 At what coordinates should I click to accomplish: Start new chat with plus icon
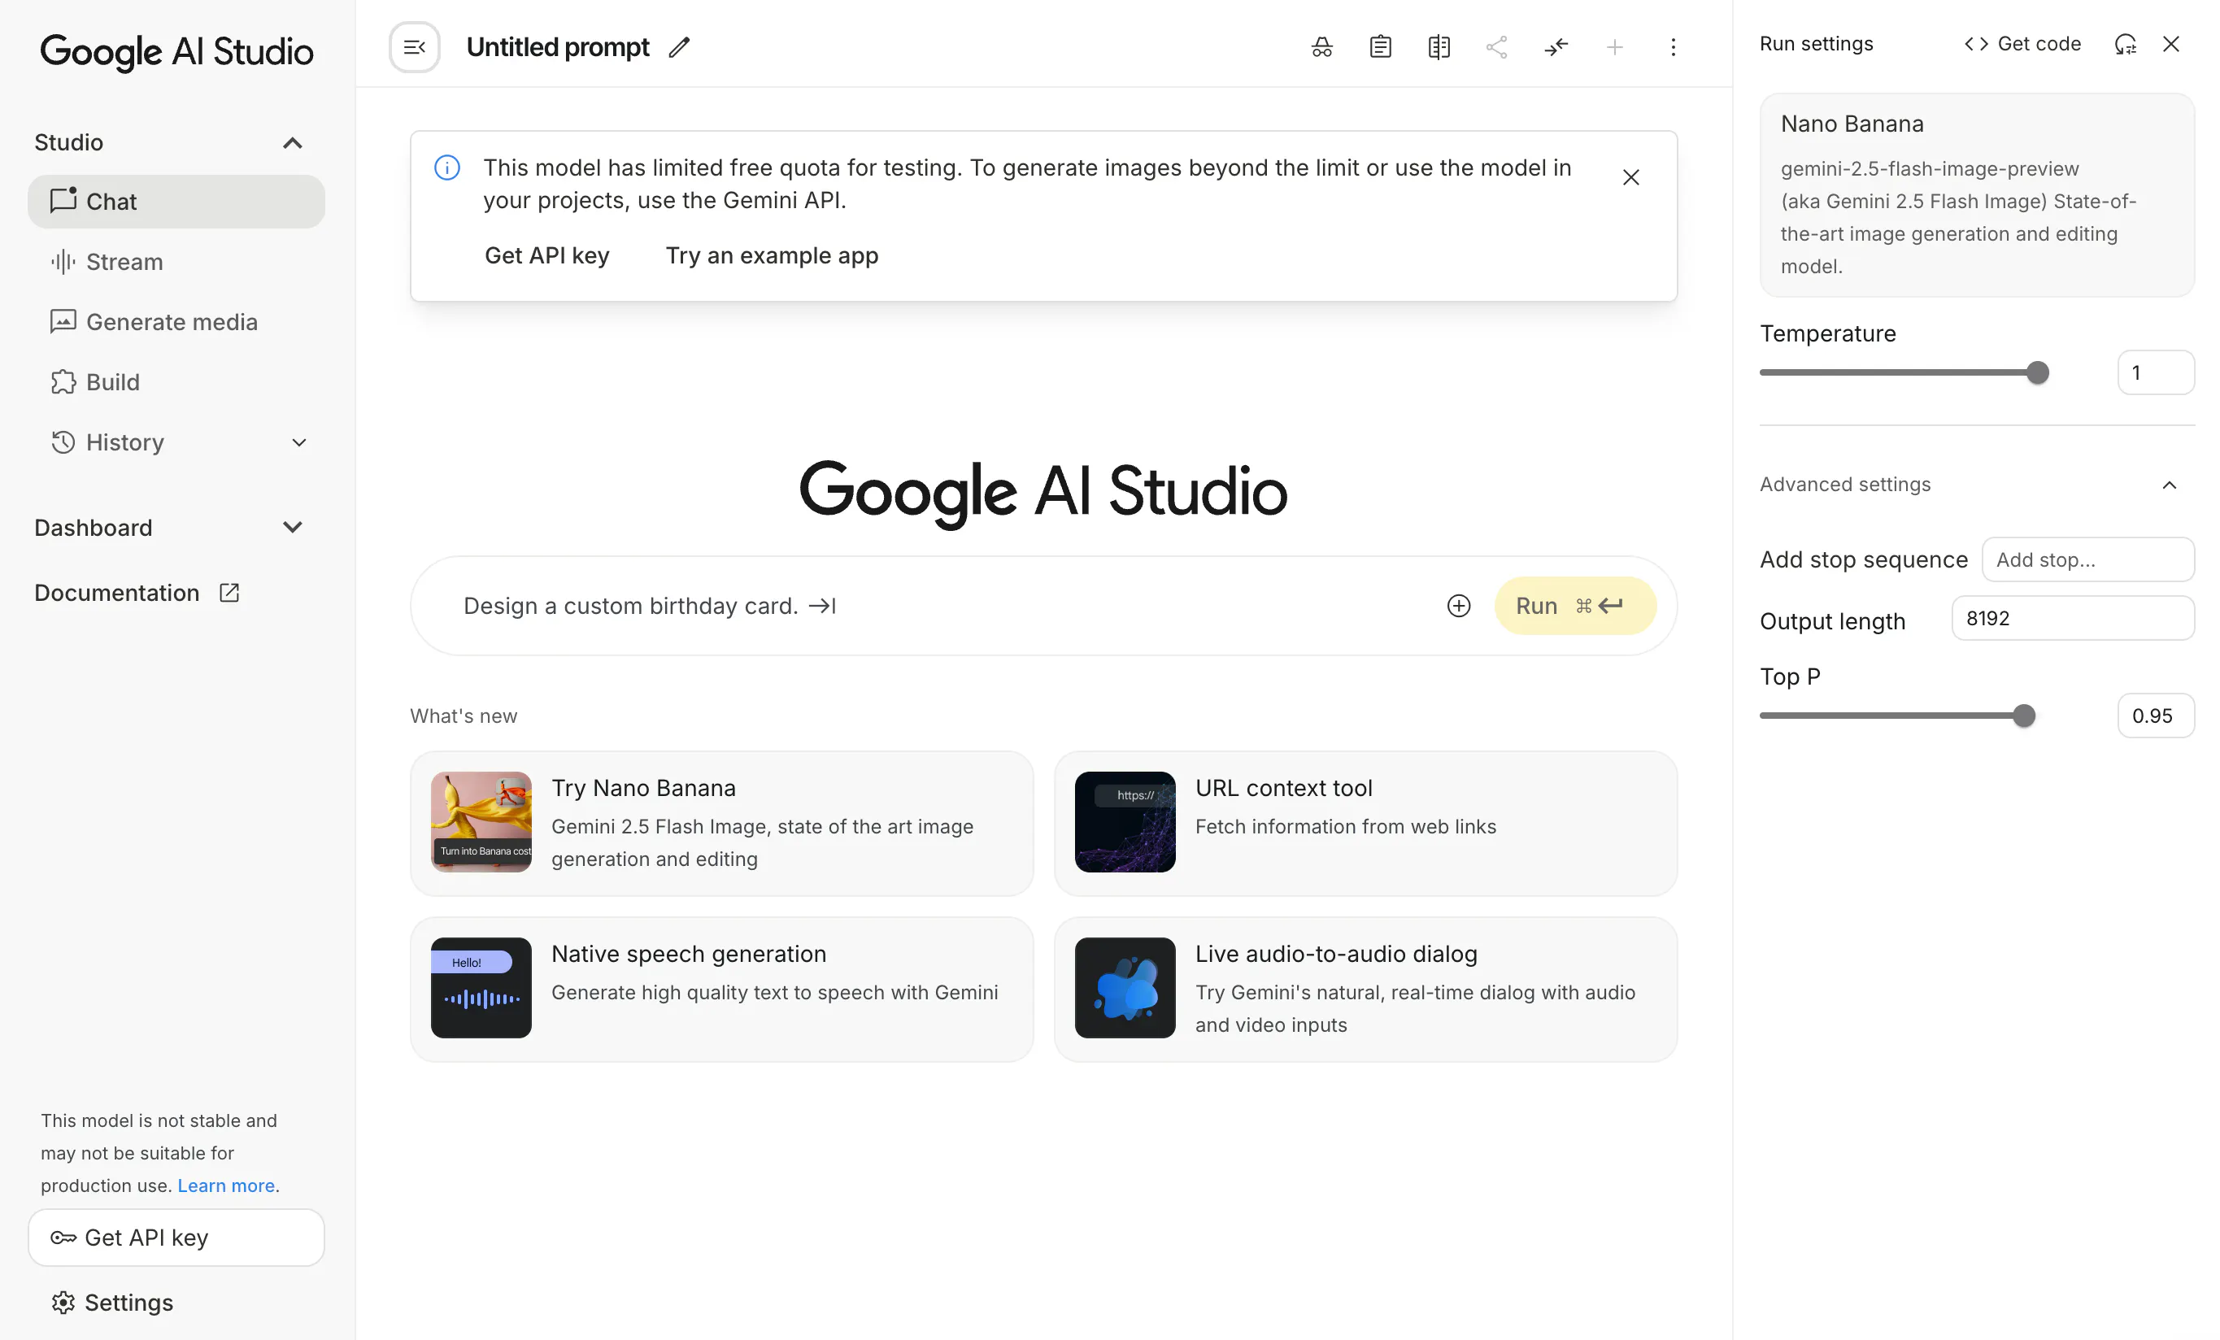coord(1614,47)
